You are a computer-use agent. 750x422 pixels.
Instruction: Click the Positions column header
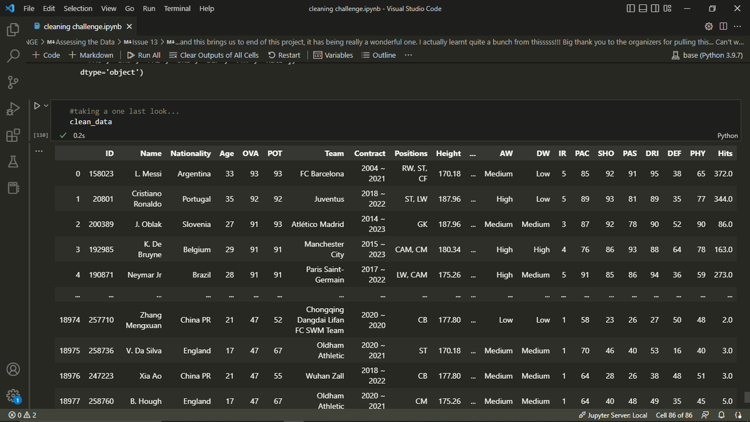click(411, 153)
